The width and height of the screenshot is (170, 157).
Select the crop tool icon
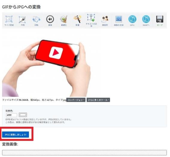tap(23, 20)
